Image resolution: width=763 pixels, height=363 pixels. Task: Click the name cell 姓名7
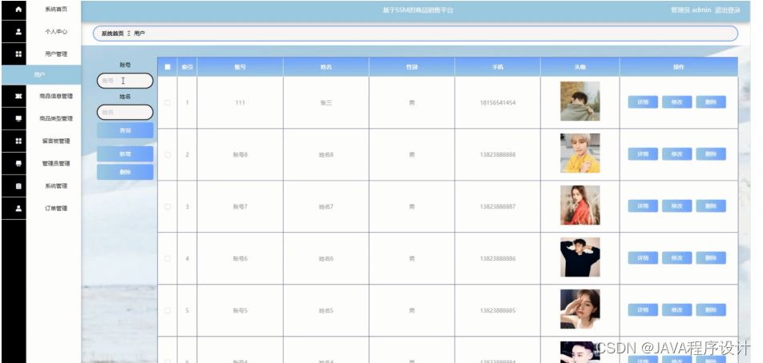coord(326,207)
